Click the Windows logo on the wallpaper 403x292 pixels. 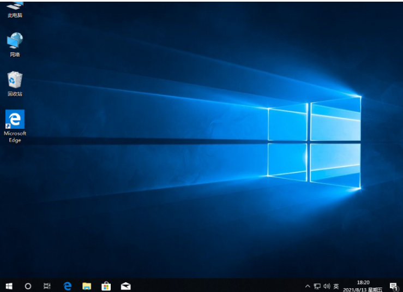(x=314, y=143)
